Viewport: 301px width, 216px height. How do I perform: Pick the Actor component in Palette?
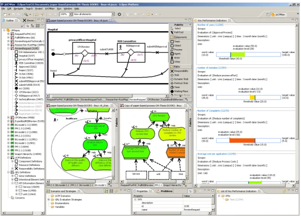pyautogui.click(x=177, y=58)
